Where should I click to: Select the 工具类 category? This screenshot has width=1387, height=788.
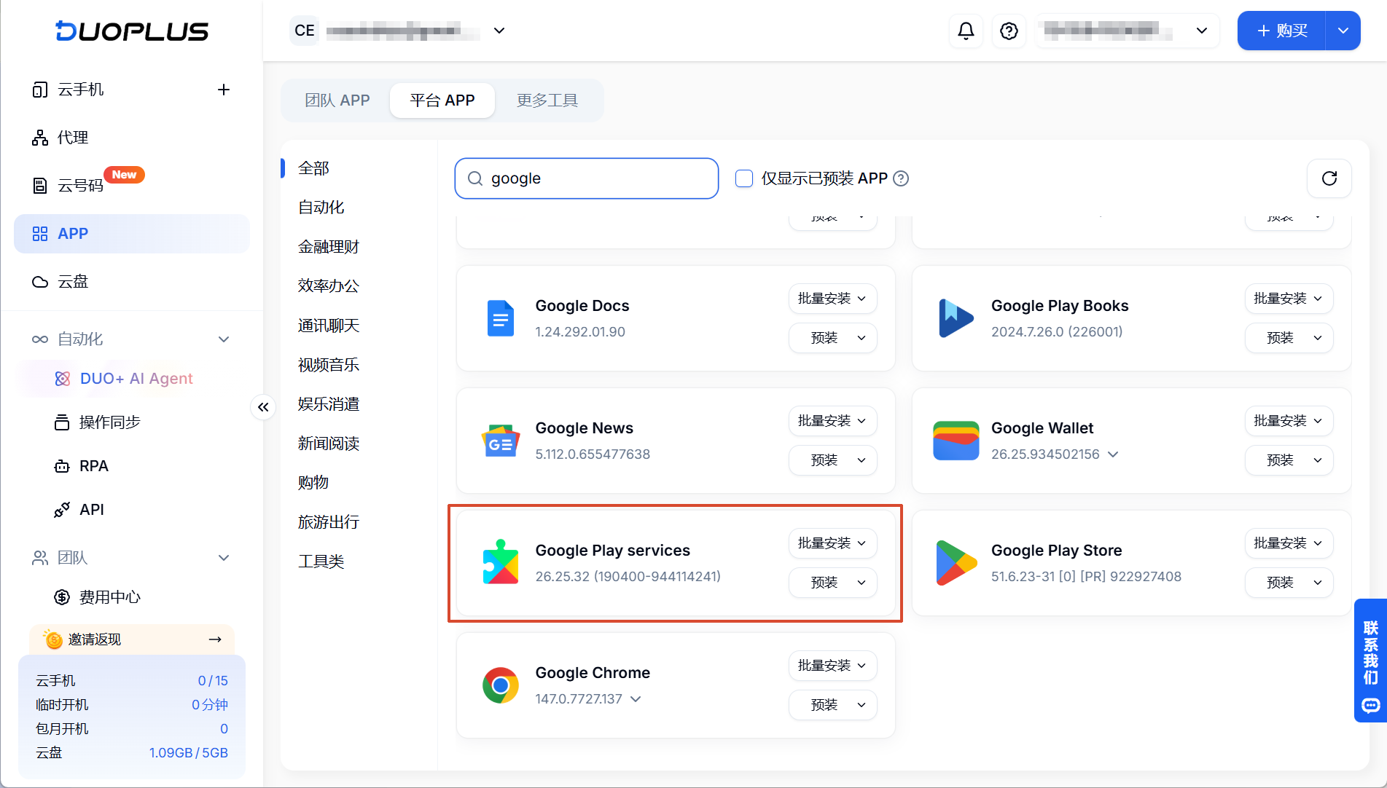tap(321, 562)
